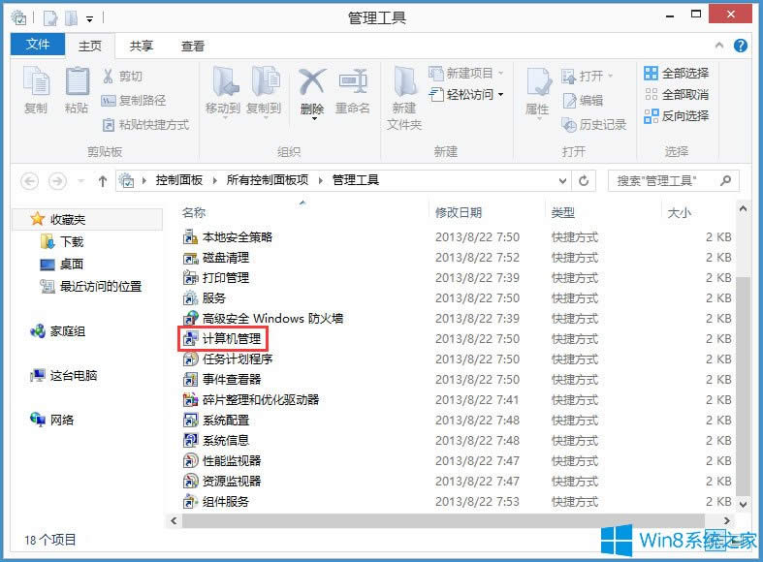Select the 打印管理 shortcut
Screen dimensions: 763x562
click(216, 278)
